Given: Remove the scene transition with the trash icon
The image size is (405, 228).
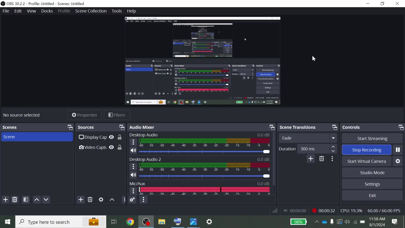Looking at the screenshot, I should coord(321,159).
